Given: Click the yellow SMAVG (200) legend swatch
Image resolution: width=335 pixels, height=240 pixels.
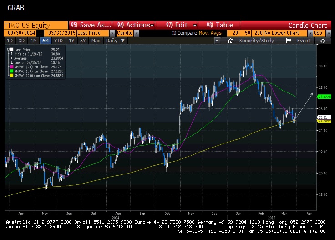Looking at the screenshot, I should [11, 76].
